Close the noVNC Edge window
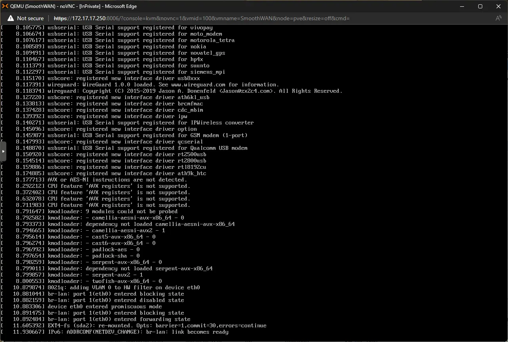 click(498, 6)
